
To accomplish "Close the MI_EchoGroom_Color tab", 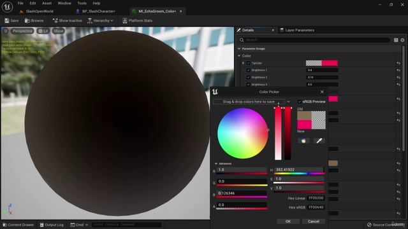I will (181, 11).
